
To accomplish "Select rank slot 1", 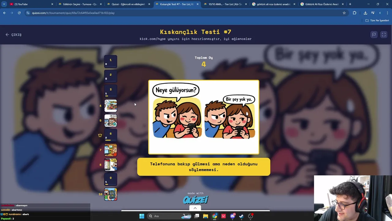I will pos(111,61).
